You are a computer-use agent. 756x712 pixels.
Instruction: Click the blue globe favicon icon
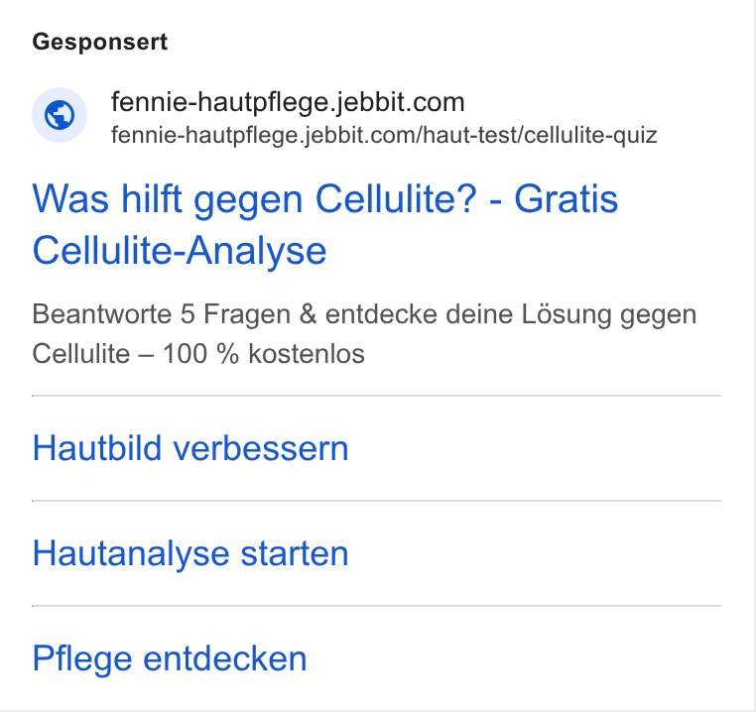(60, 115)
